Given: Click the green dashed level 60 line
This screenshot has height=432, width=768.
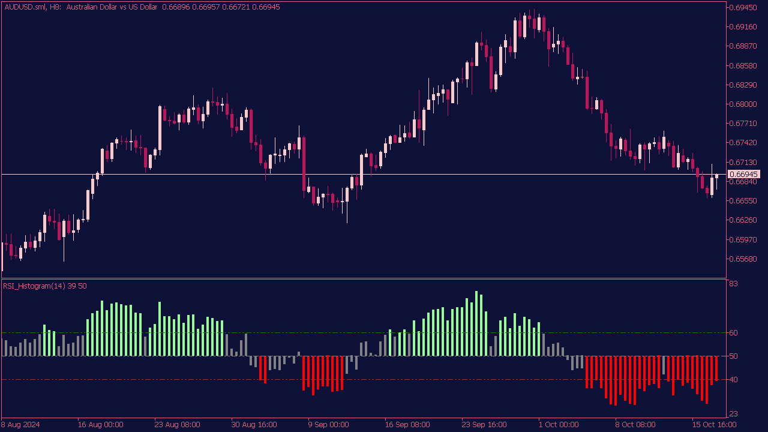Looking at the screenshot, I should (364, 332).
